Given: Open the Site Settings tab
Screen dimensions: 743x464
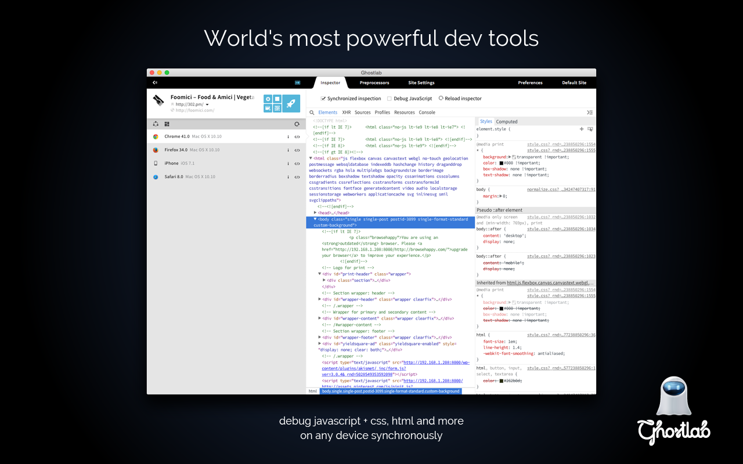Looking at the screenshot, I should pyautogui.click(x=421, y=83).
